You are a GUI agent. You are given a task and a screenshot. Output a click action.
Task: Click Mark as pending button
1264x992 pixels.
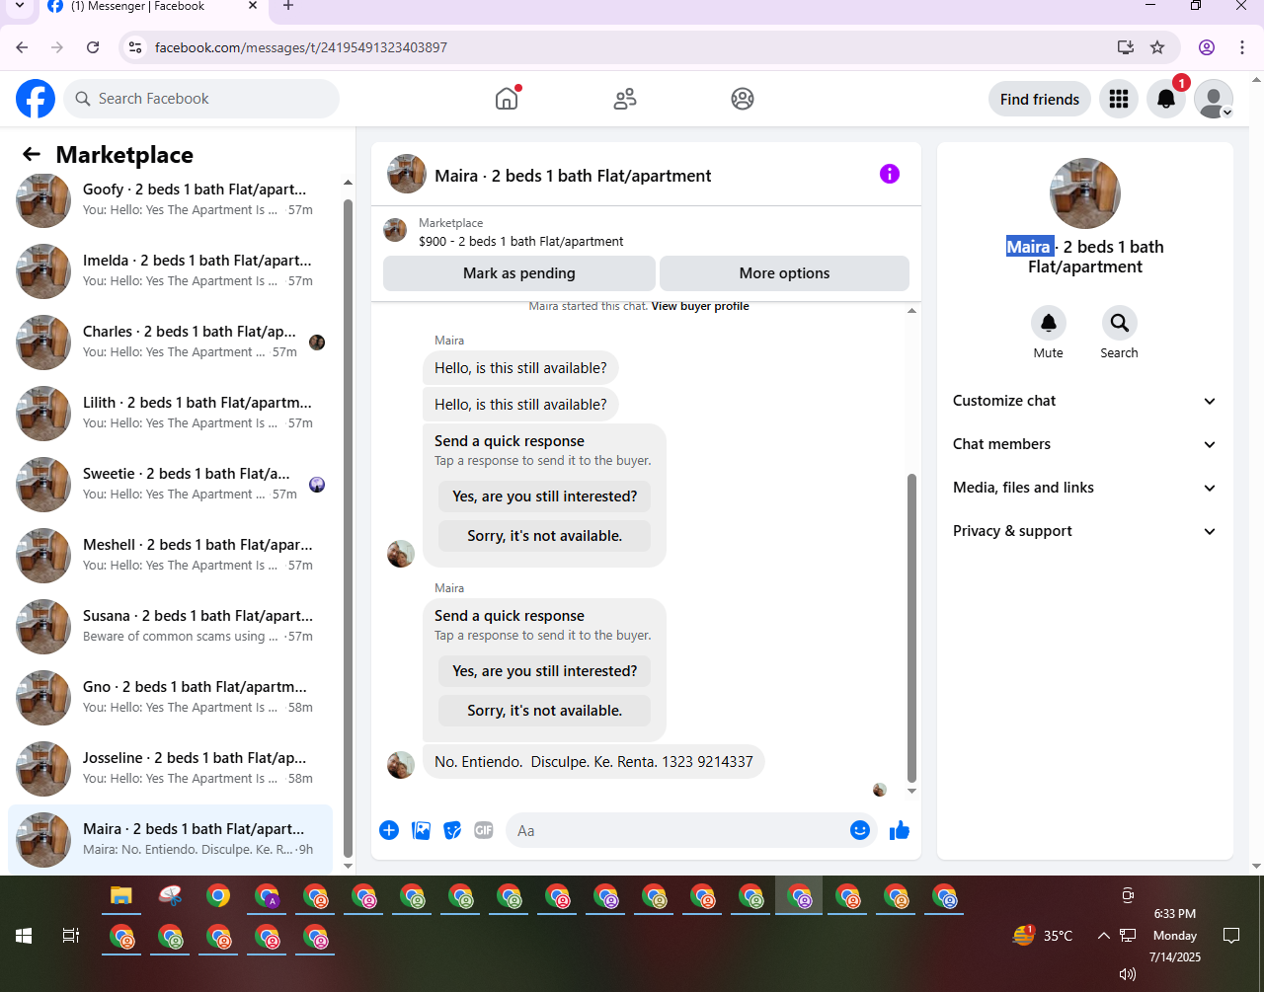coord(519,273)
